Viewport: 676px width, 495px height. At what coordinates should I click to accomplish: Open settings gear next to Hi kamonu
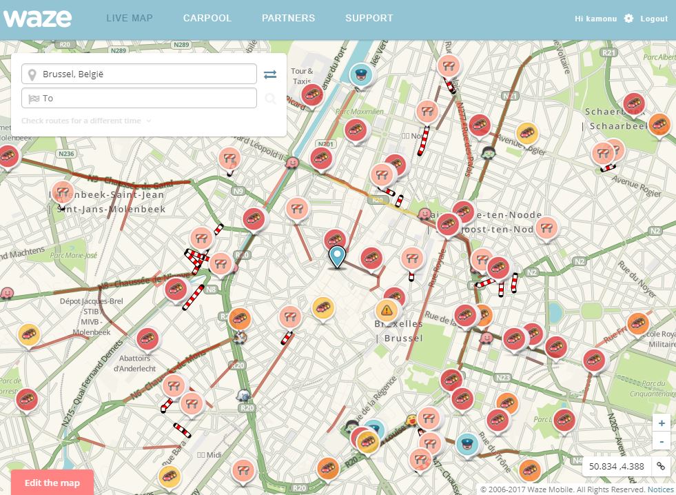point(628,19)
